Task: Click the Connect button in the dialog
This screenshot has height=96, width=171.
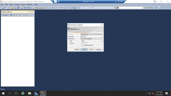Action: [77, 50]
